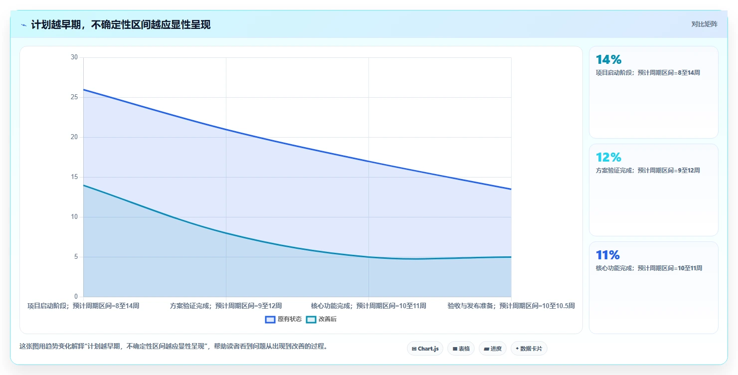
Task: Click 原有状态 line start point at 26
Action: click(83, 89)
